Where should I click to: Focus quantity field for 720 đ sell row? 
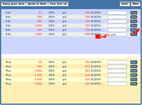[x=117, y=21]
